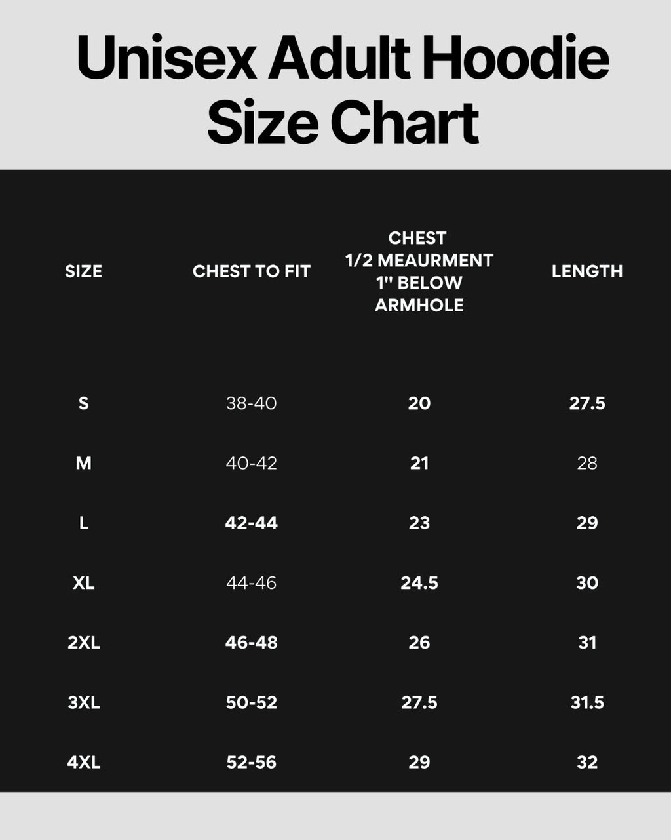Click the 32 length value for 4XL

click(587, 762)
